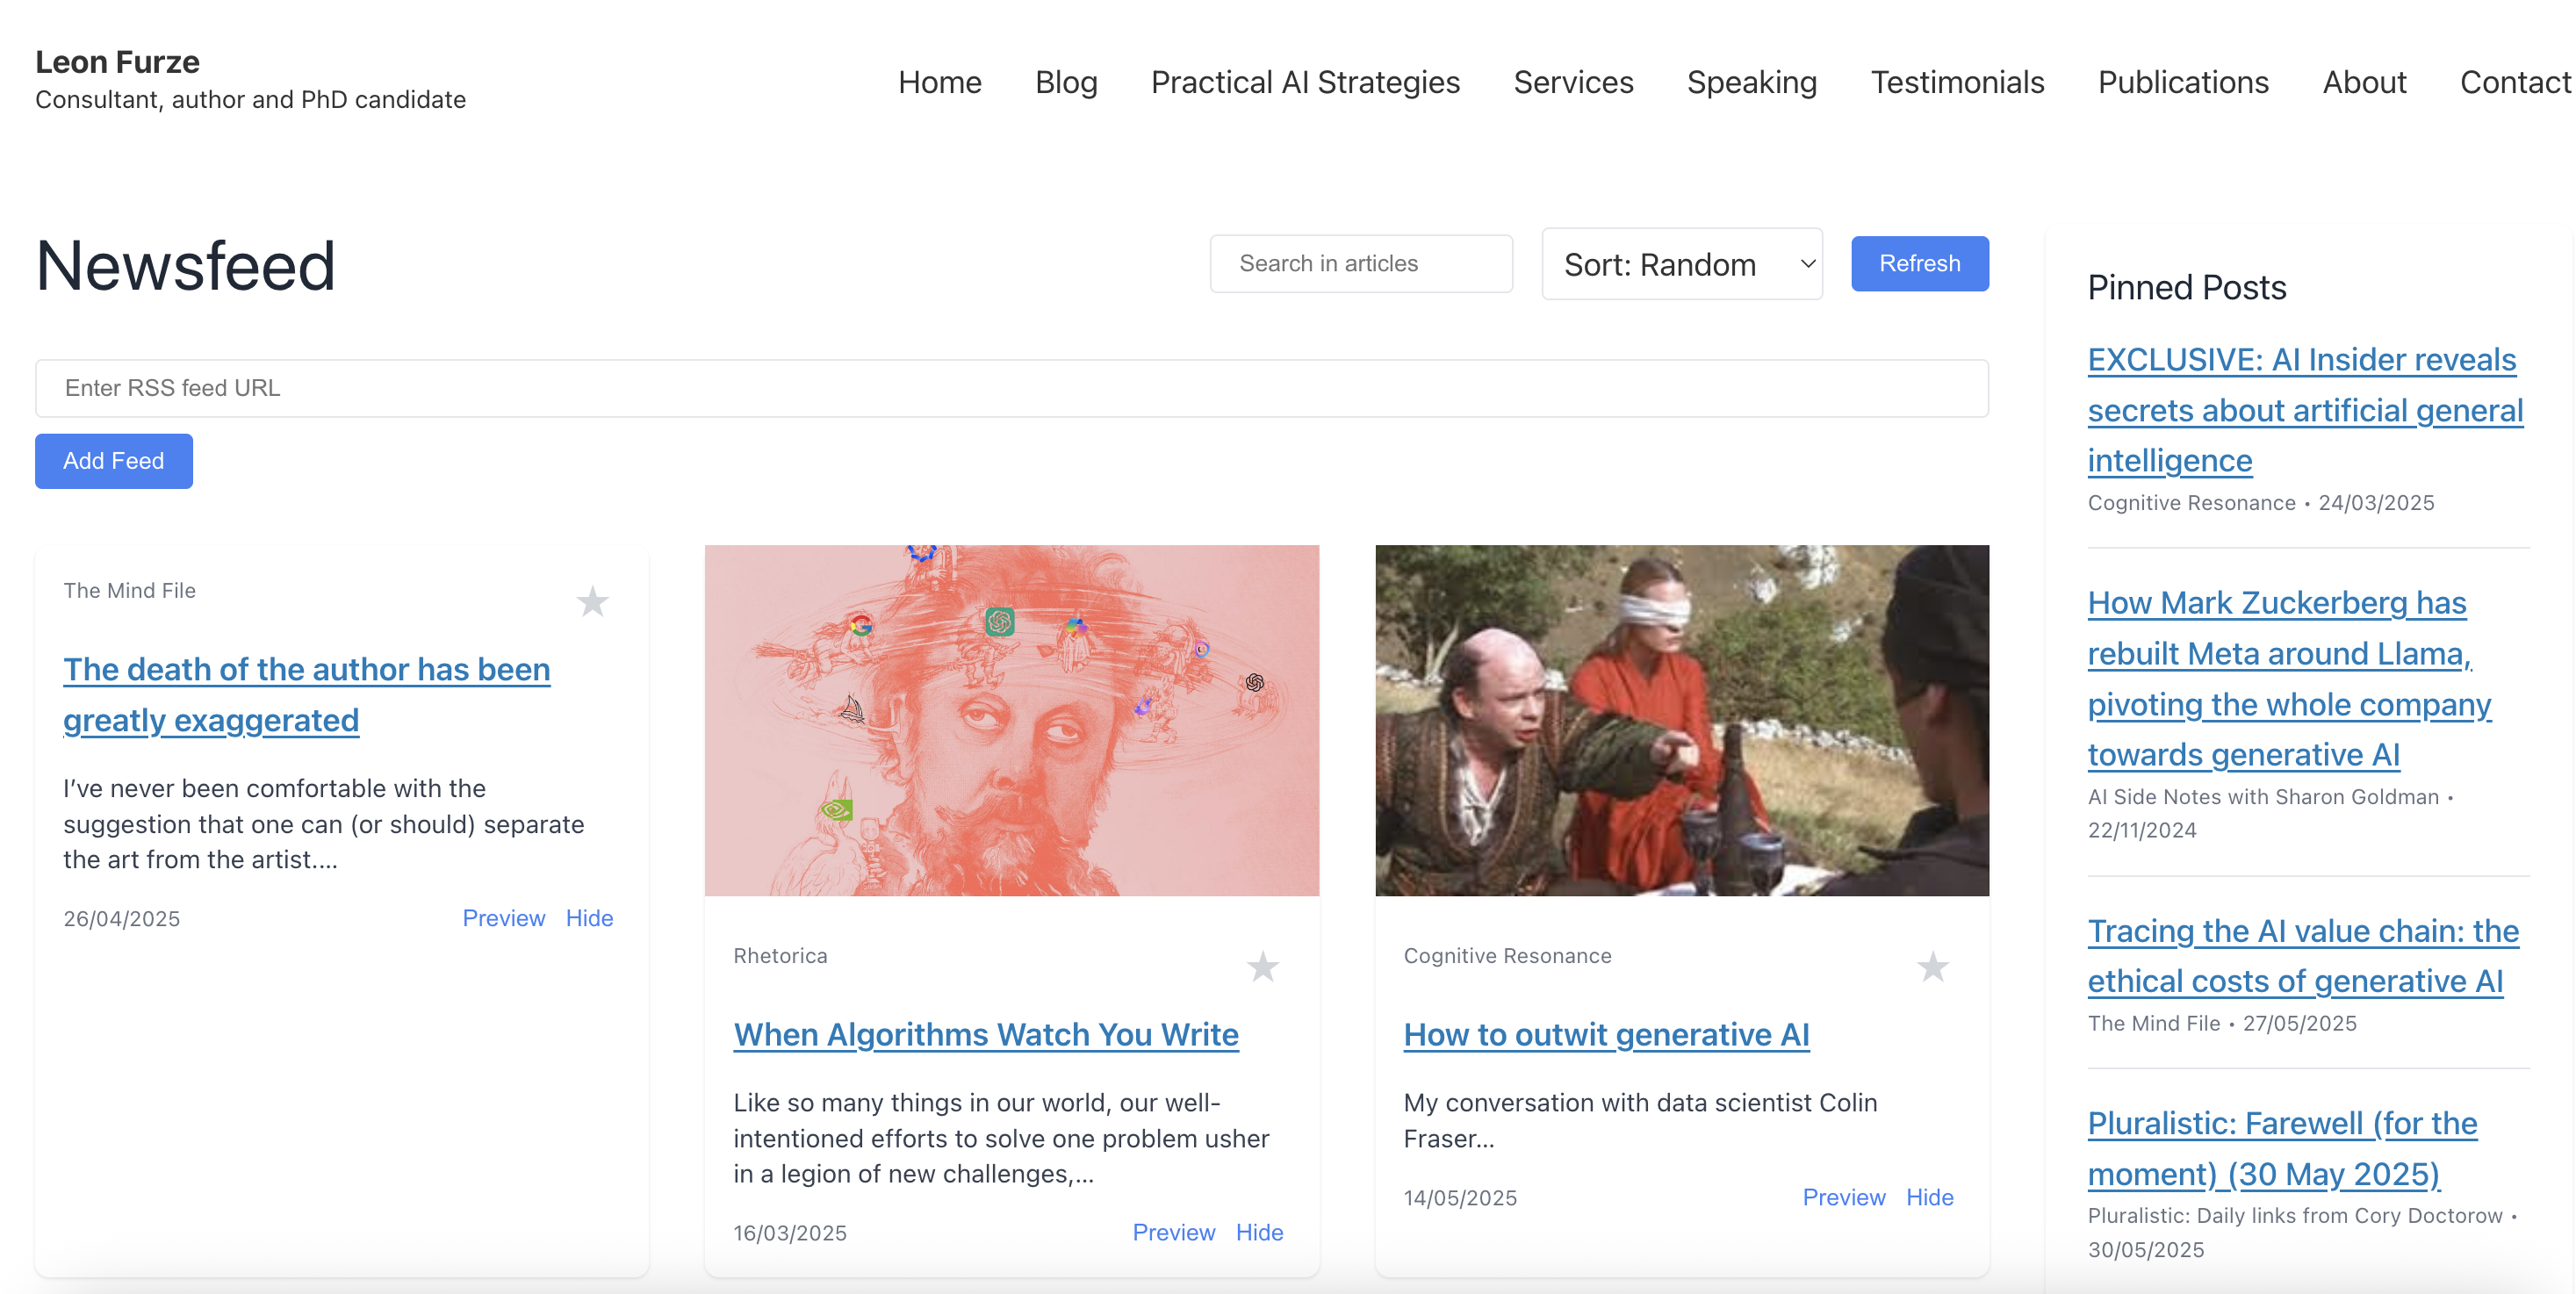Click the Rhetorica article illustration thumbnail
Image resolution: width=2576 pixels, height=1294 pixels.
(1012, 720)
